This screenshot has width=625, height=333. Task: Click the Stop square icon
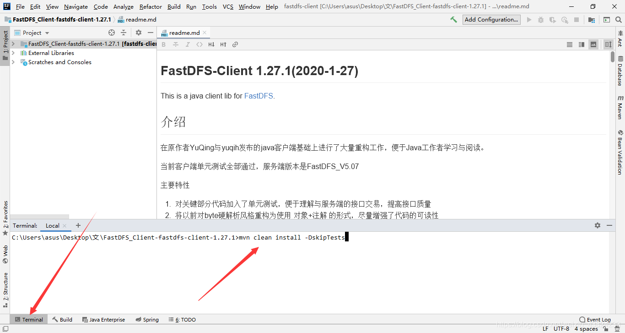pos(577,20)
